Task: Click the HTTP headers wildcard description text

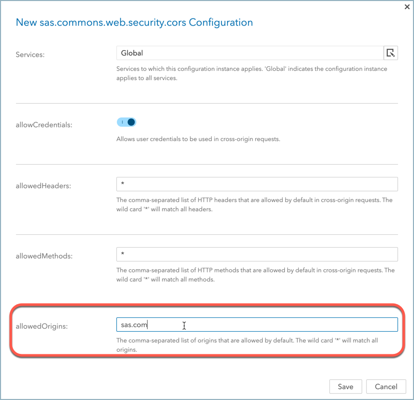Action: 254,205
